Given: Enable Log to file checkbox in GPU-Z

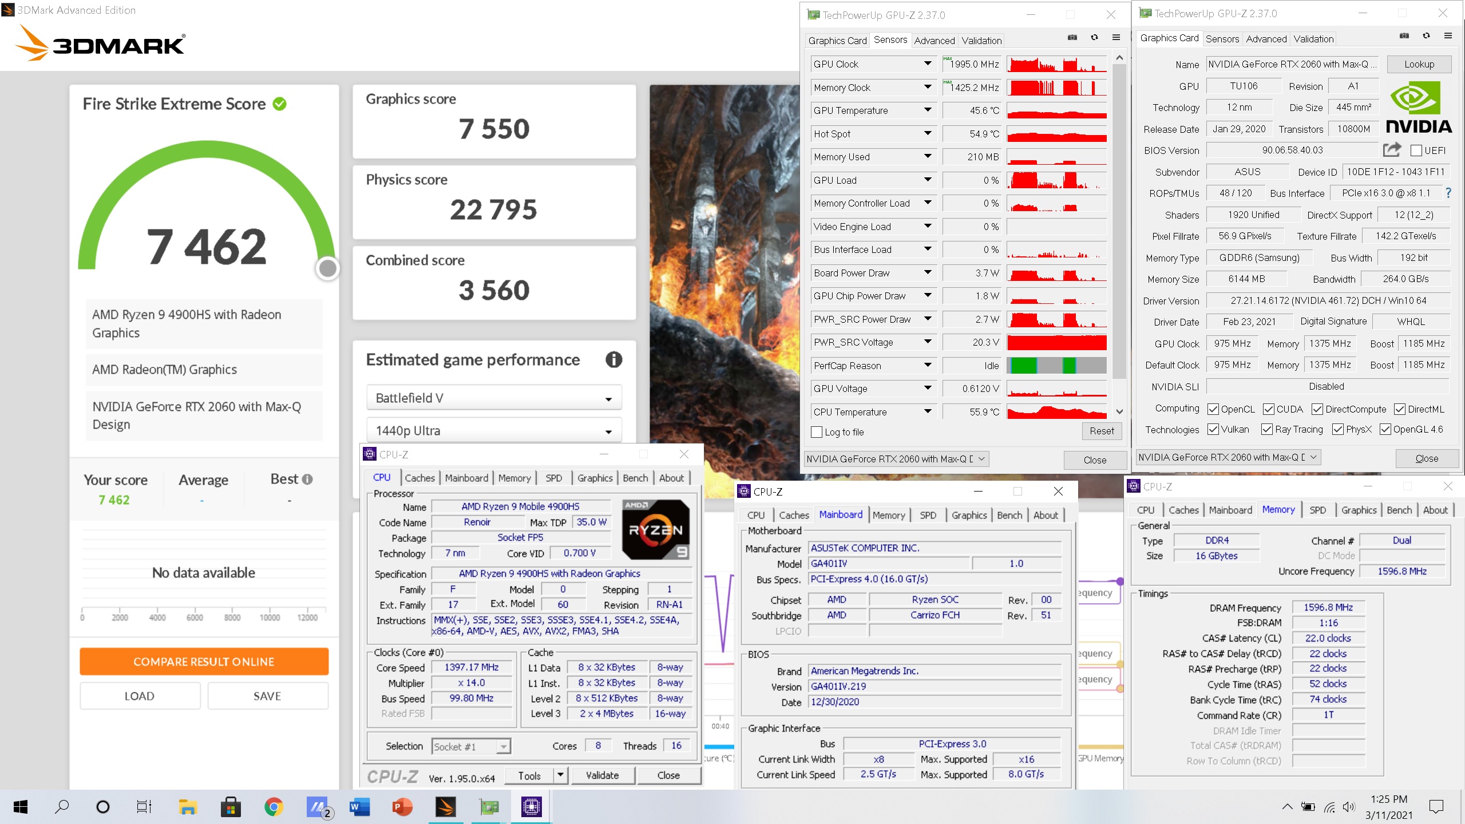Looking at the screenshot, I should tap(817, 432).
